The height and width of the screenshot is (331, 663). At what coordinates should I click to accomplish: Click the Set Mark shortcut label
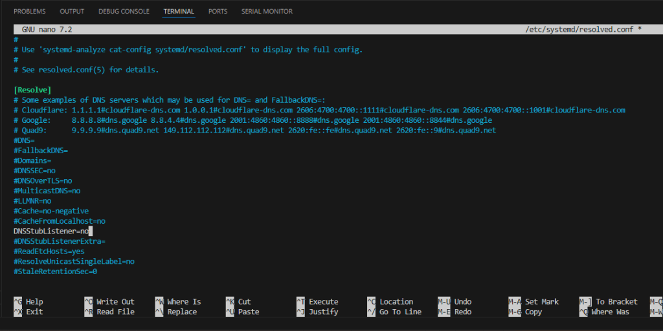541,302
